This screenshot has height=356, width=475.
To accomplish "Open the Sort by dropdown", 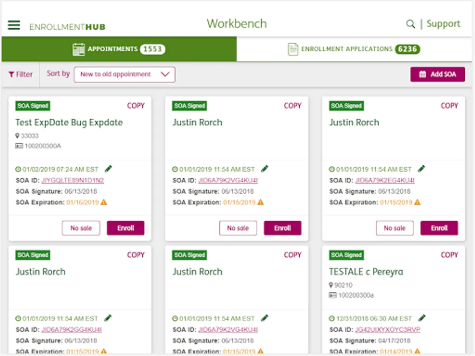I will tap(125, 74).
